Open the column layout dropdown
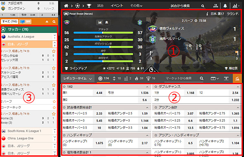The image size is (244, 157). [215, 78]
